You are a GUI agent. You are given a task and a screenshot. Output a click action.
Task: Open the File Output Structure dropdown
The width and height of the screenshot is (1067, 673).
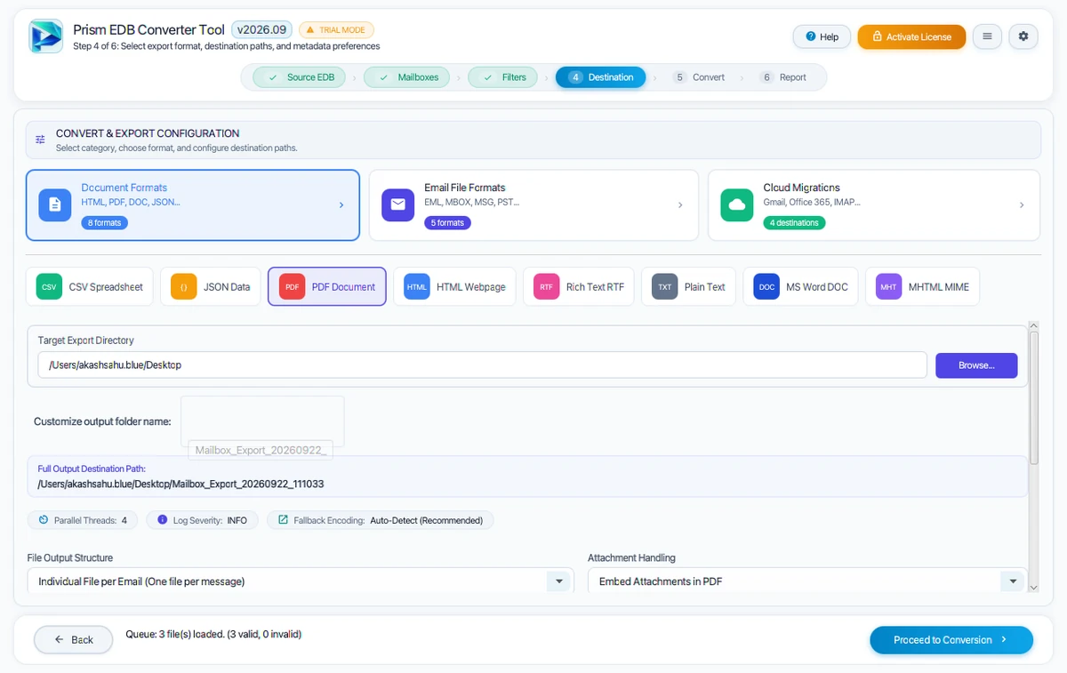coord(301,581)
